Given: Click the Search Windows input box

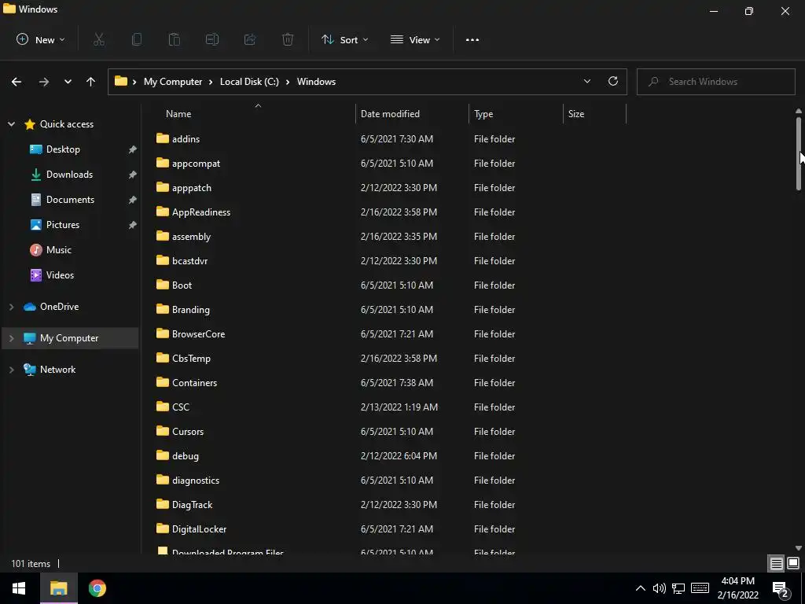Looking at the screenshot, I should pyautogui.click(x=715, y=82).
